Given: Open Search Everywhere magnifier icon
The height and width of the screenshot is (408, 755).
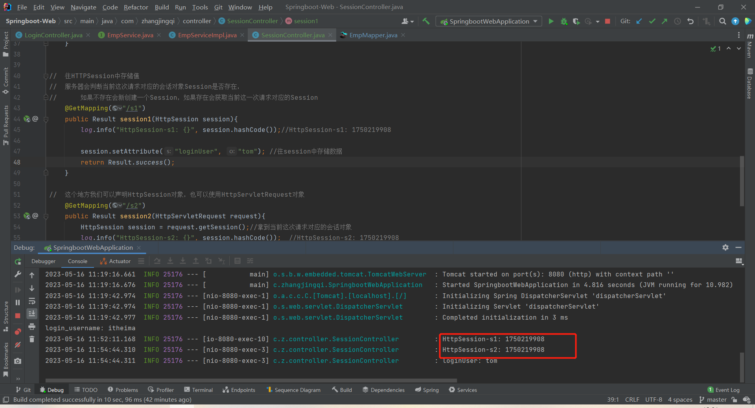Looking at the screenshot, I should pyautogui.click(x=722, y=21).
